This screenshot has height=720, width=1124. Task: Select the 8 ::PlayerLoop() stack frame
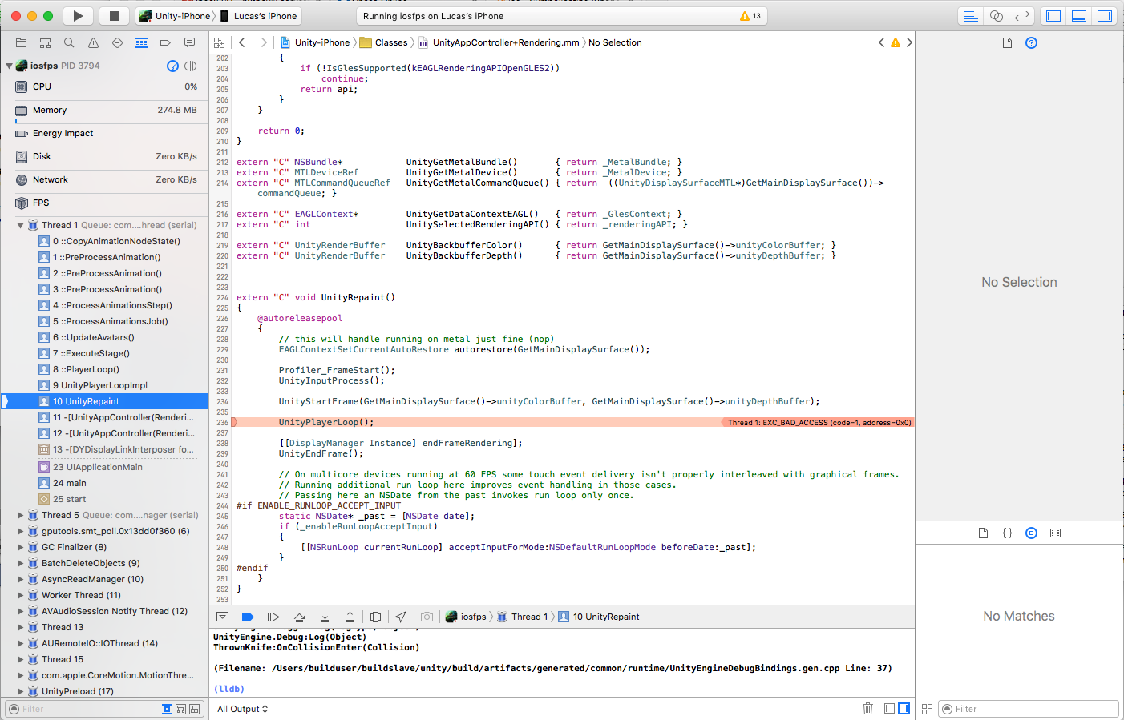[104, 369]
